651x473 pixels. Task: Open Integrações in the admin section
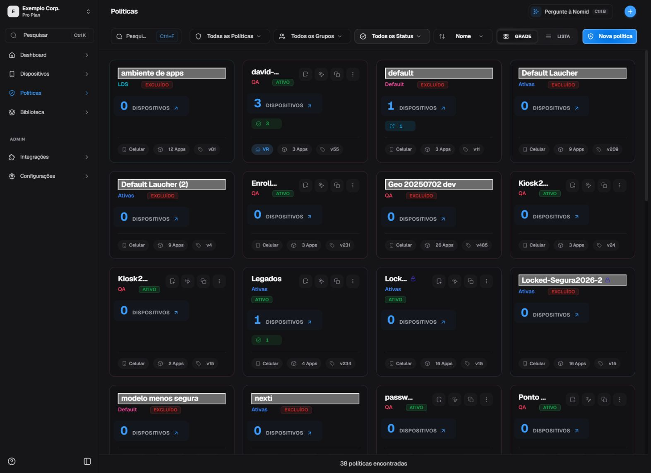click(49, 157)
